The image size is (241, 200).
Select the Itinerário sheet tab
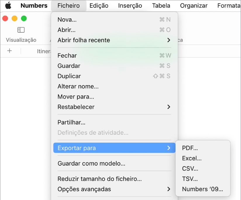[44, 51]
